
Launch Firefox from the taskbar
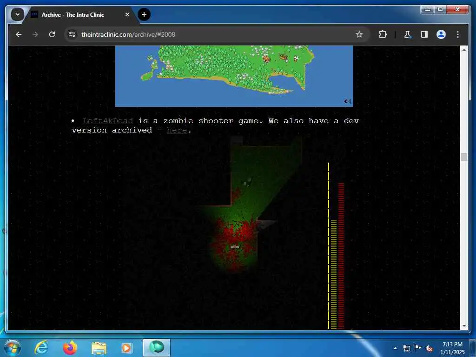(x=70, y=348)
